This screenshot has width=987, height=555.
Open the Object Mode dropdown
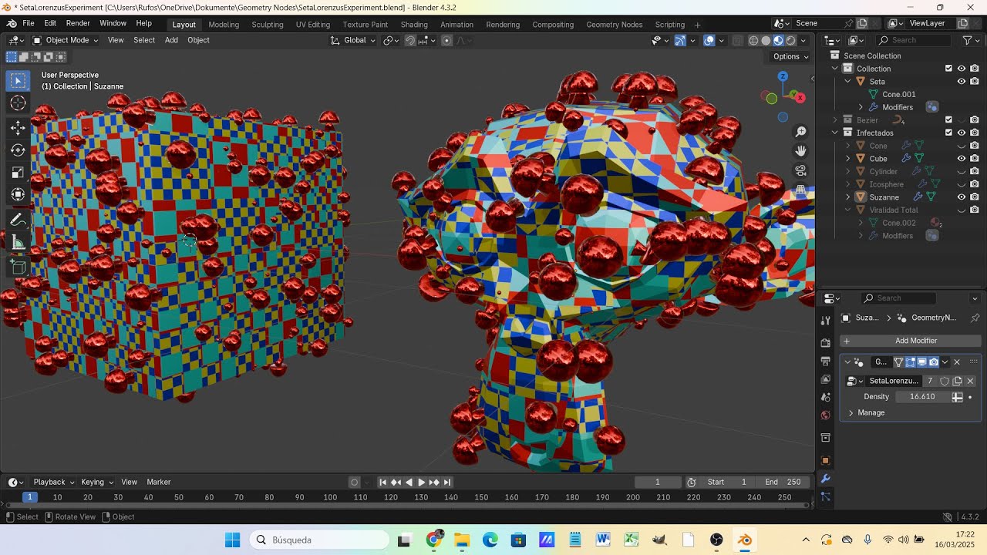click(66, 40)
